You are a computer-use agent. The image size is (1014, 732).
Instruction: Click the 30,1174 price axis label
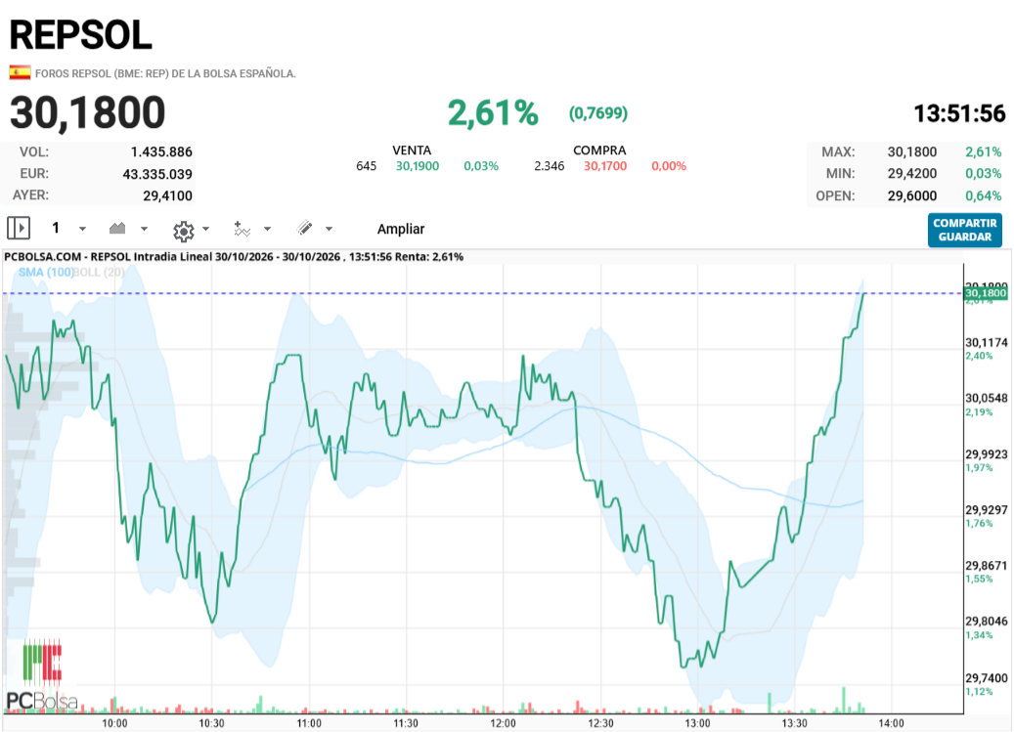coord(987,342)
